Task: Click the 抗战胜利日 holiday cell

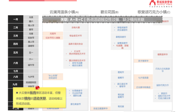Action: tap(31, 82)
